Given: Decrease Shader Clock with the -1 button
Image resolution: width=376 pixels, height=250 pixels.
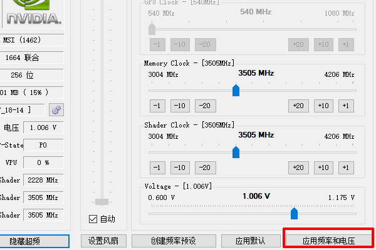Looking at the screenshot, I should [157, 167].
